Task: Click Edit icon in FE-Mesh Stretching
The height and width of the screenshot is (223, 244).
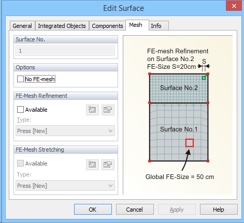Action: click(108, 165)
